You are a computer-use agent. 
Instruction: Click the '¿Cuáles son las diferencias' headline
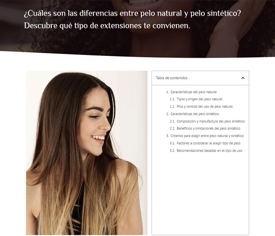(x=132, y=13)
